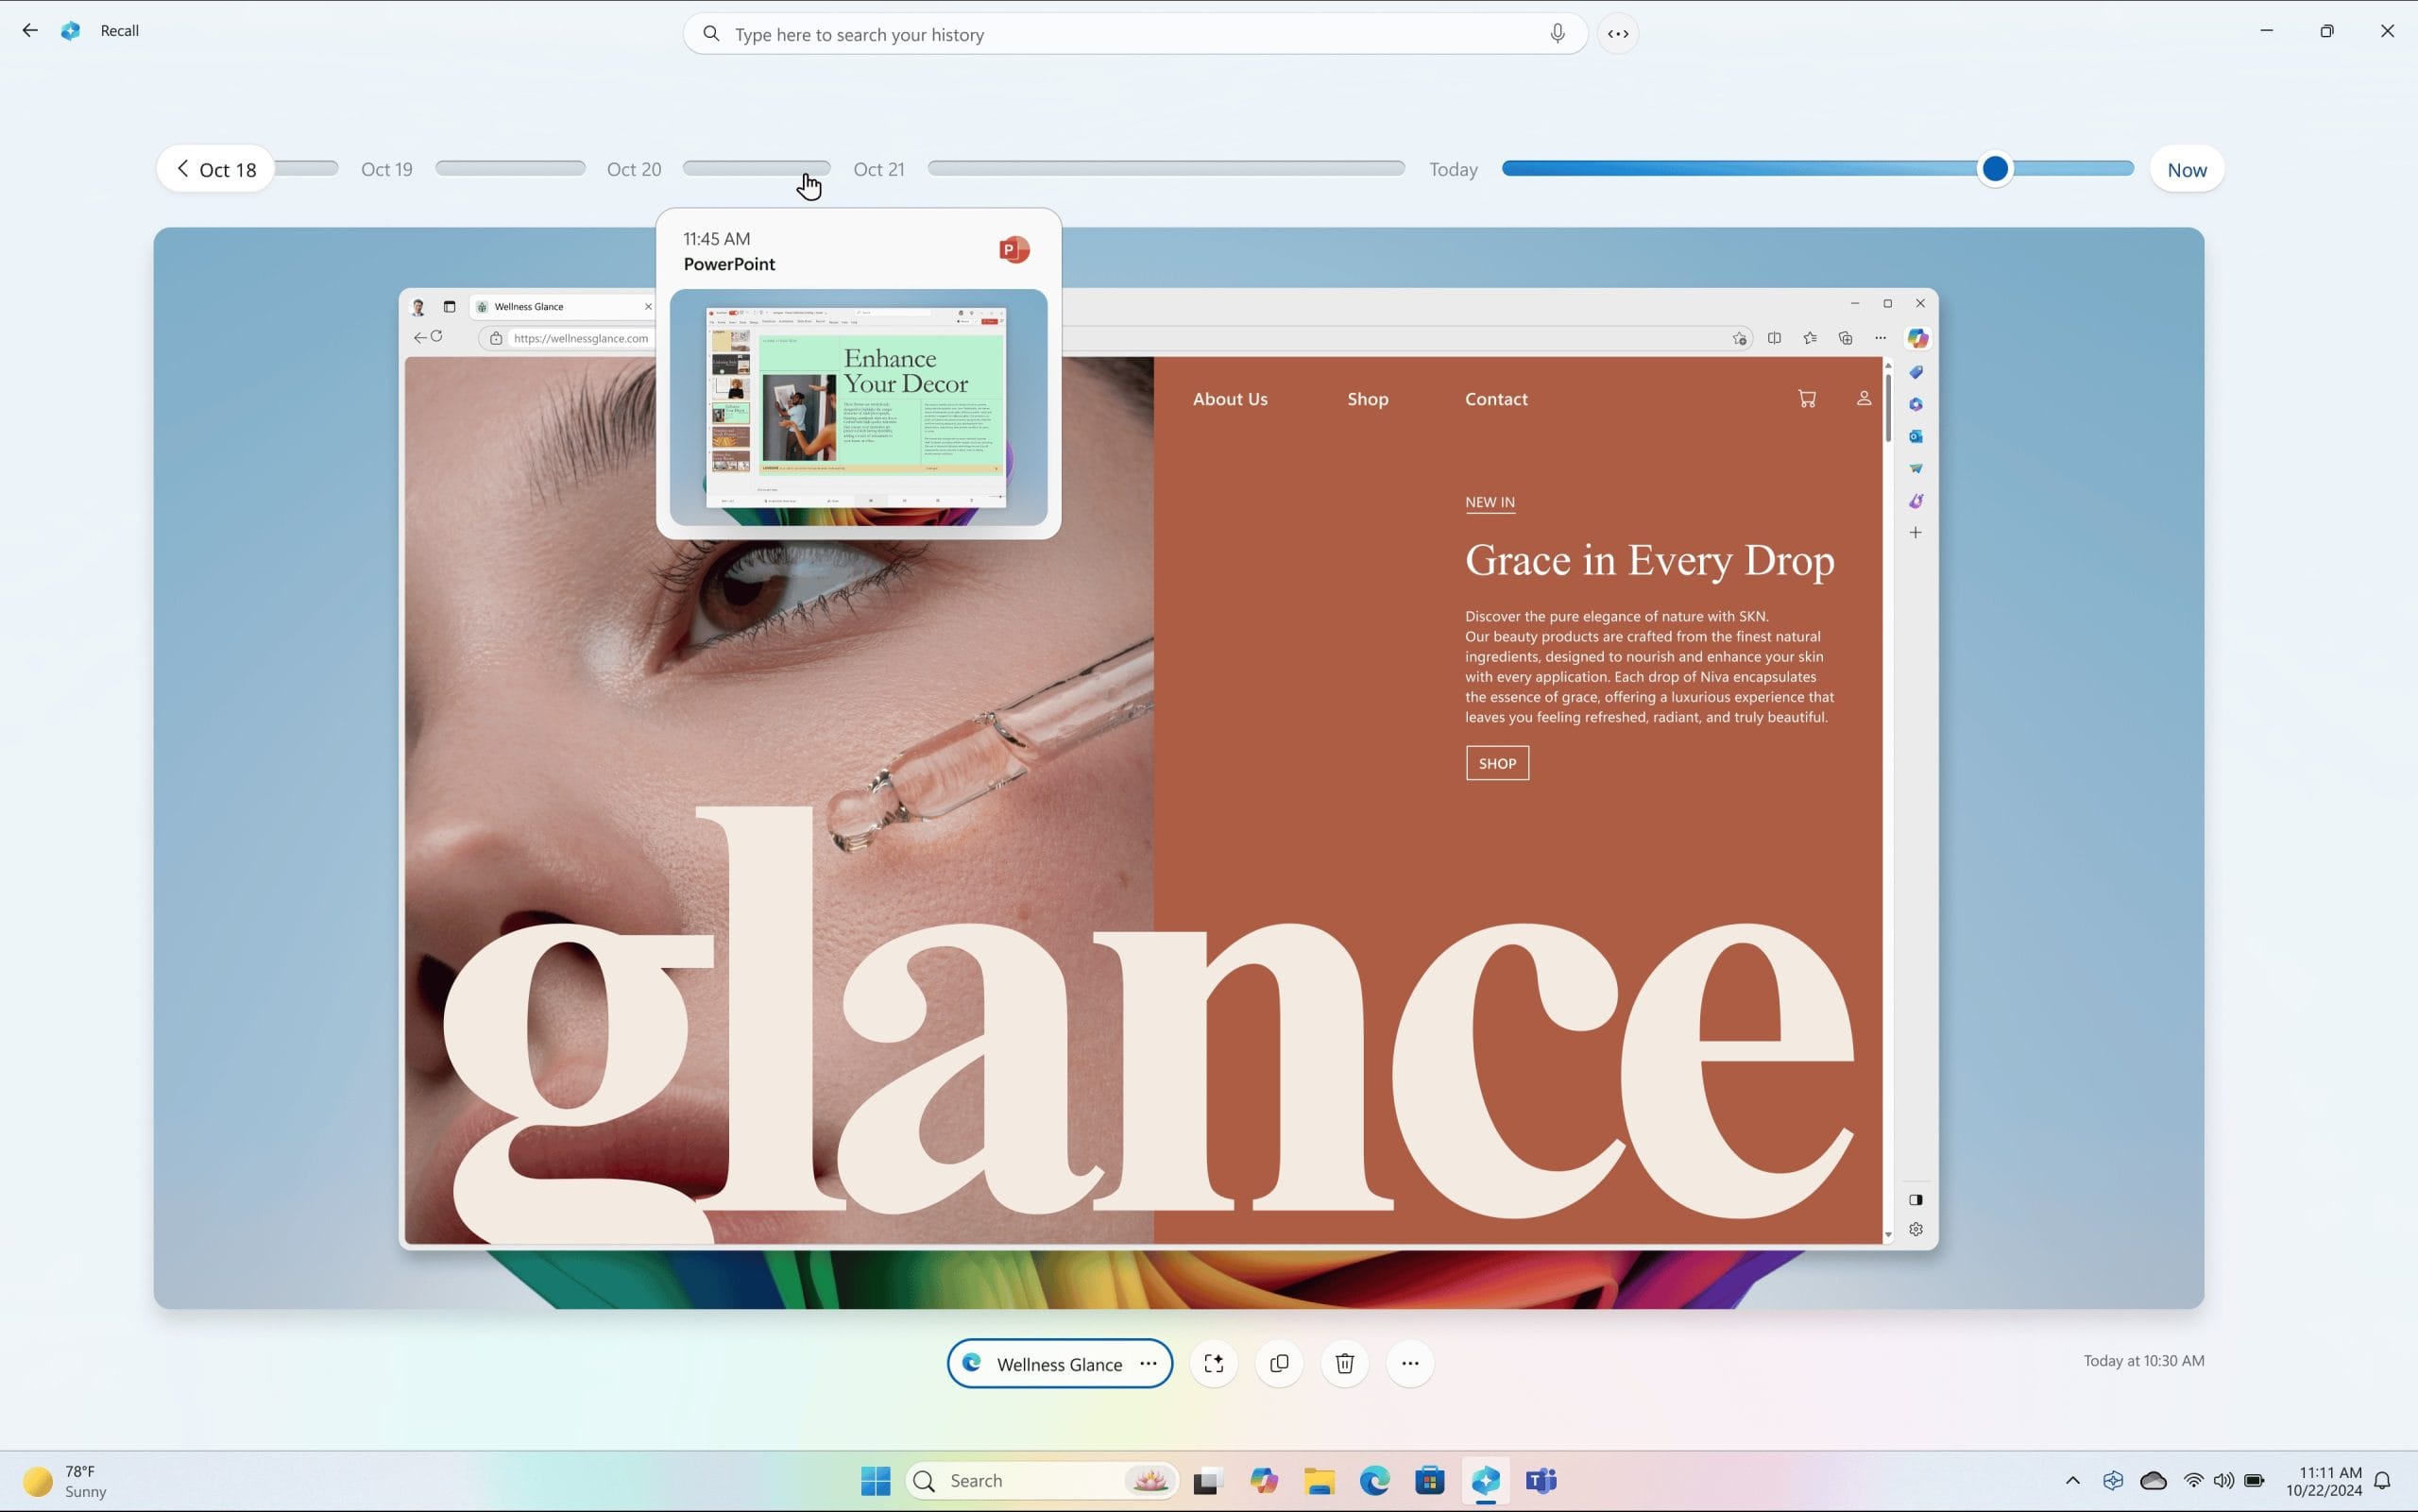The width and height of the screenshot is (2418, 1512).
Task: Select the Shop menu item on website
Action: [1366, 398]
